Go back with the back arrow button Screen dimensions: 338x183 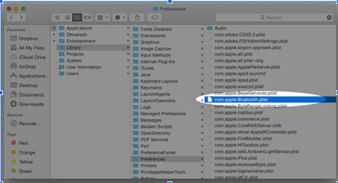coord(12,17)
